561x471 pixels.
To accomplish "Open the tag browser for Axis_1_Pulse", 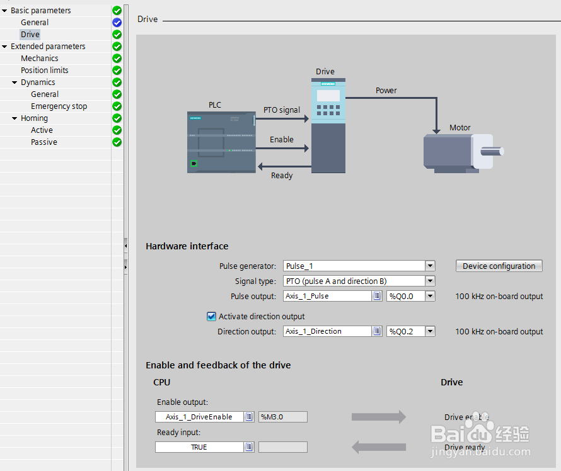I will pos(377,296).
